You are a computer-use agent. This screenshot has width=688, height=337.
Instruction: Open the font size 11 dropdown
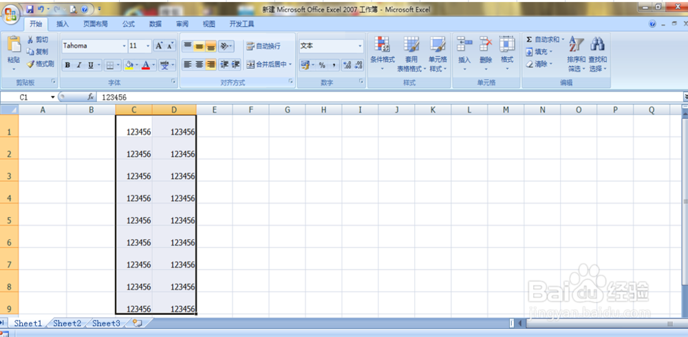[148, 45]
